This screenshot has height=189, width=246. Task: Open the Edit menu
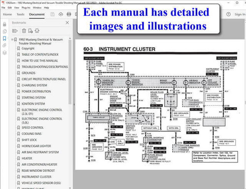click(9, 7)
